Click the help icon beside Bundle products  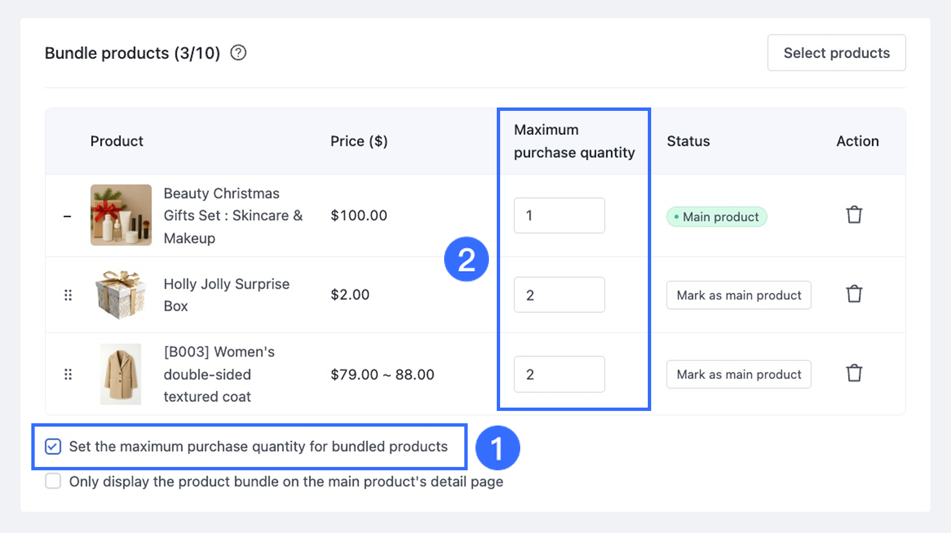(238, 53)
